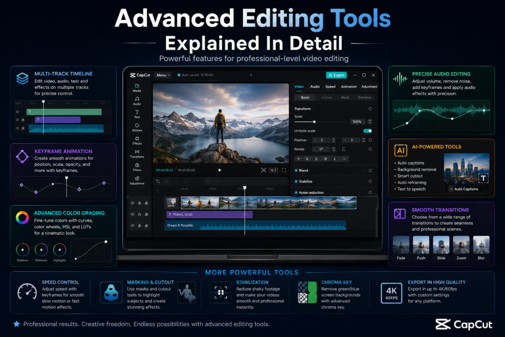Open the Effects panel
Viewport: 505px width, 337px height.
pos(137,141)
